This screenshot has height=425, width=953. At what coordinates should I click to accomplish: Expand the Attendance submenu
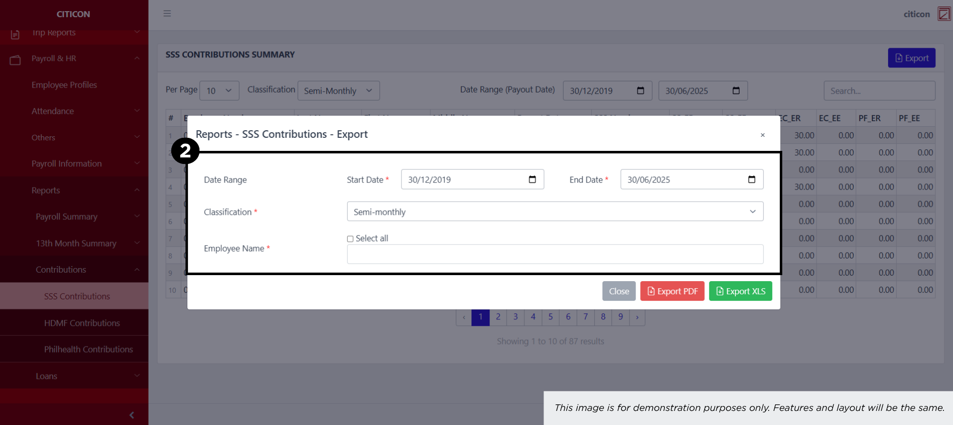(137, 111)
